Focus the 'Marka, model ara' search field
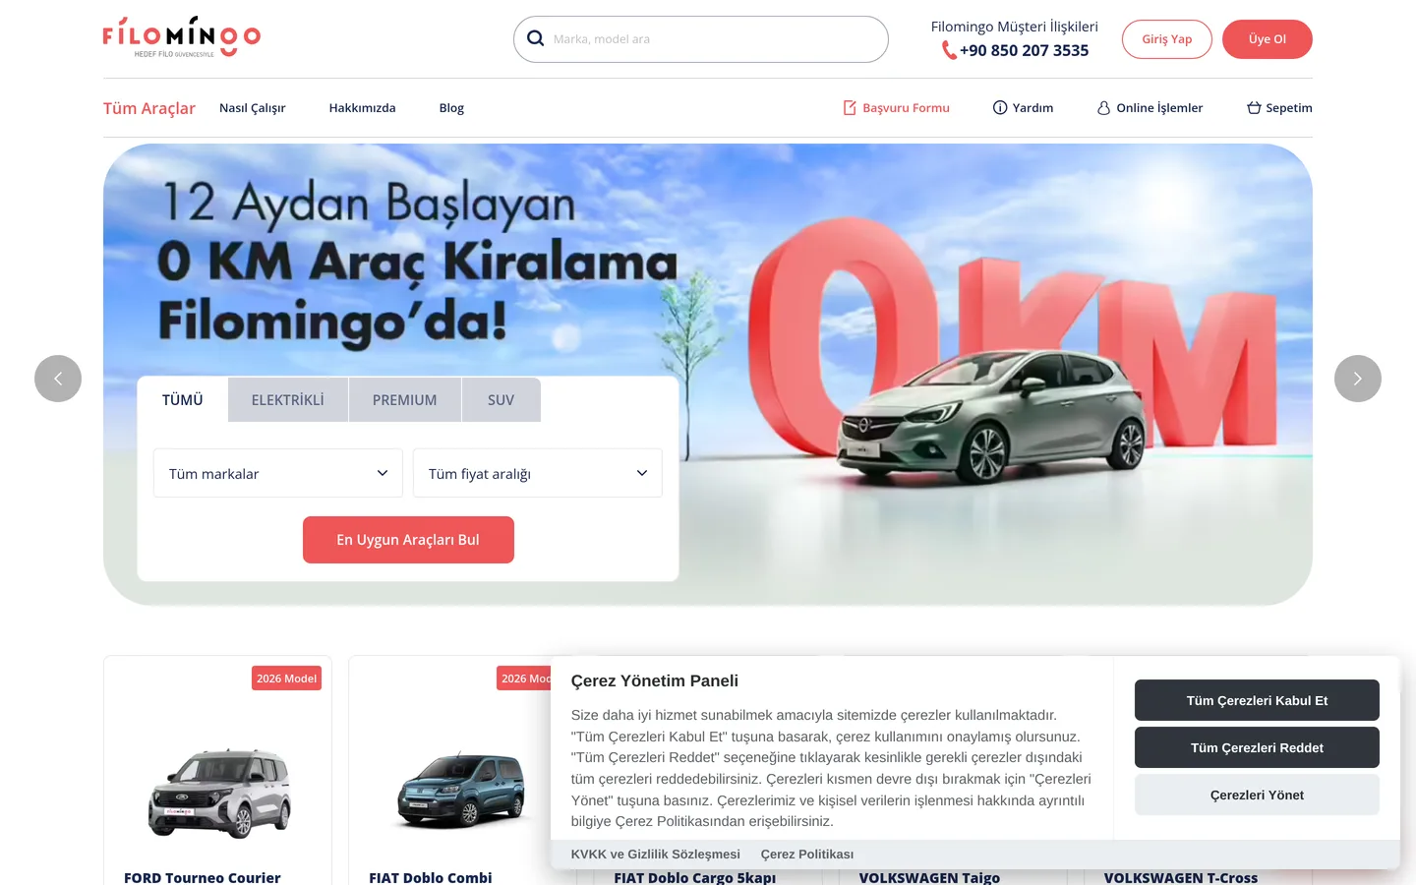The width and height of the screenshot is (1416, 885). pyautogui.click(x=701, y=39)
